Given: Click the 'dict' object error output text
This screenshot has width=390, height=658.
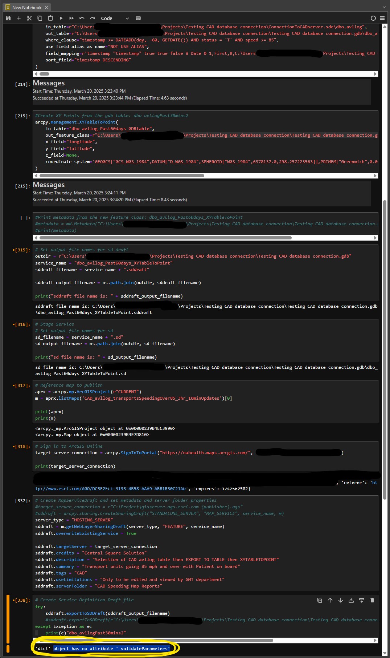Looking at the screenshot, I should click(x=103, y=649).
